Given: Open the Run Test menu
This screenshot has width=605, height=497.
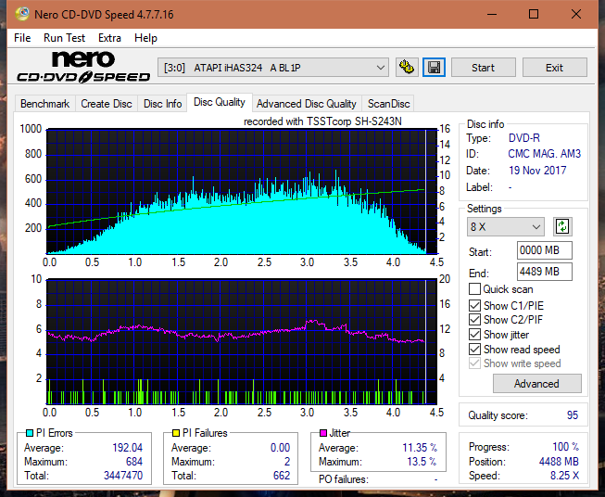Looking at the screenshot, I should pyautogui.click(x=64, y=38).
